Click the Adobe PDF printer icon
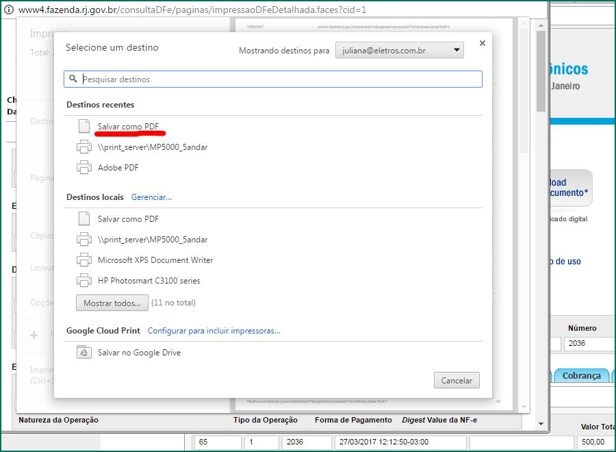616x452 pixels. coord(84,168)
